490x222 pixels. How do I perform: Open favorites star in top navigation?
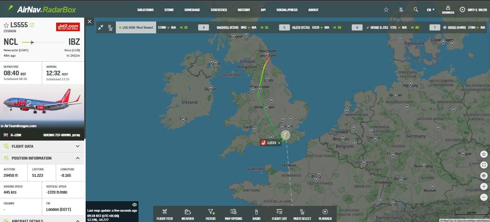386,10
